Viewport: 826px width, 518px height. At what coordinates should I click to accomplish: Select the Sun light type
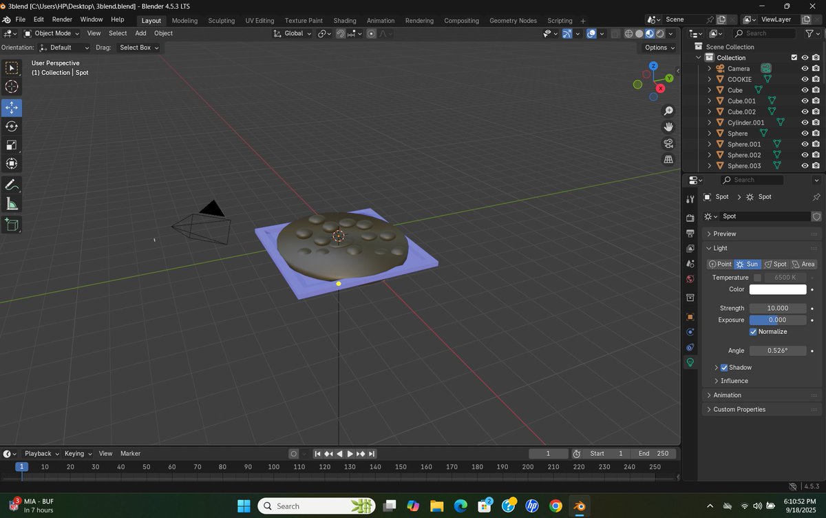[x=747, y=264]
